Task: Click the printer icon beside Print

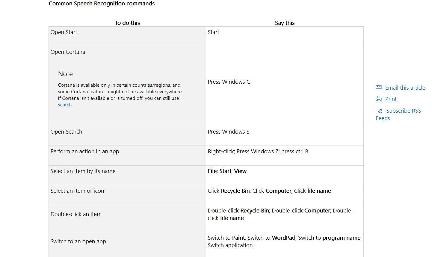Action: coord(379,99)
